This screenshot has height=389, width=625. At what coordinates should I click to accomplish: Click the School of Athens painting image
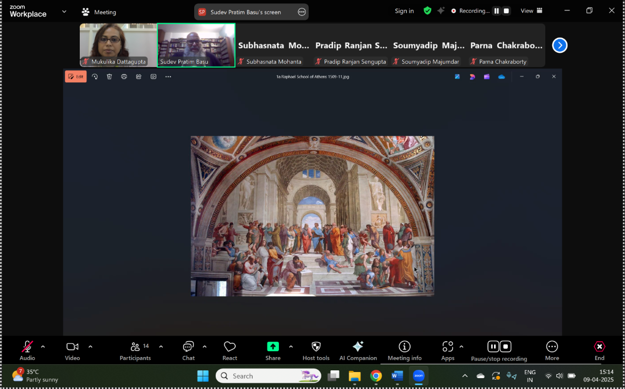(x=312, y=216)
